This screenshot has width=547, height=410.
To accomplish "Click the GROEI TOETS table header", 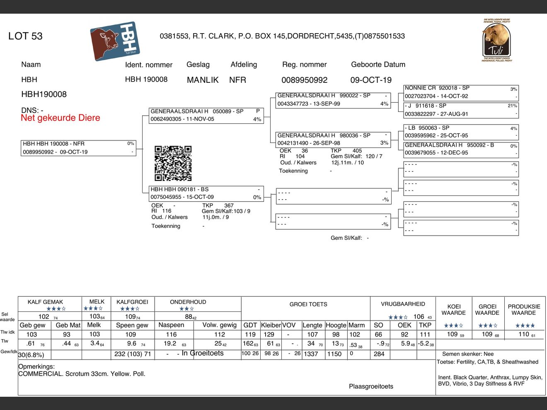I will [x=308, y=304].
